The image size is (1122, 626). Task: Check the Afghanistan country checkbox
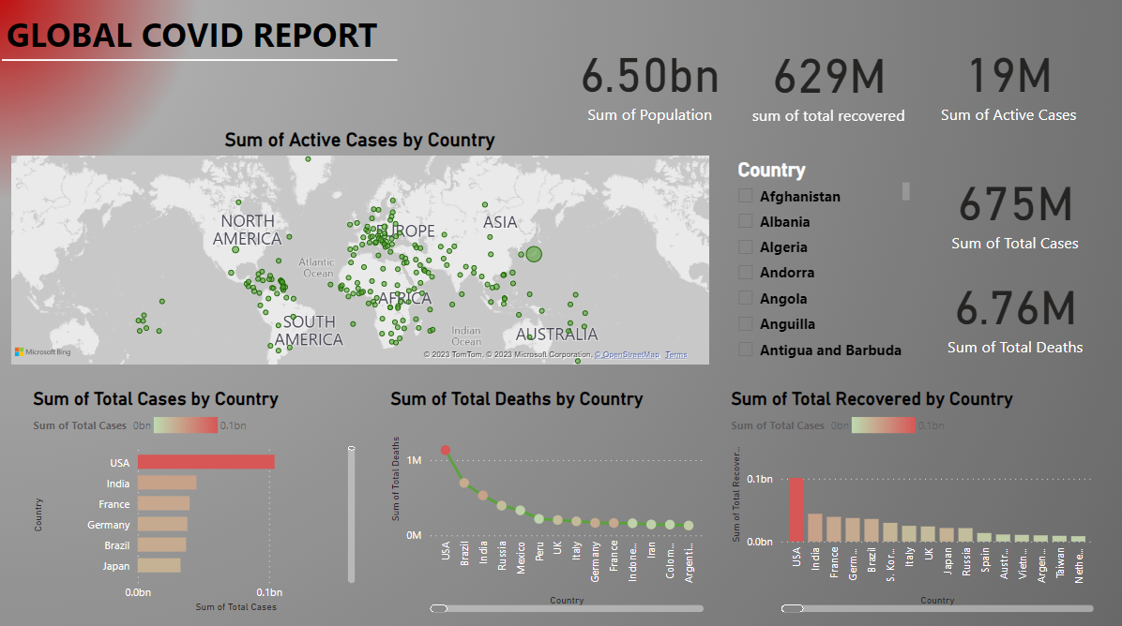tap(746, 196)
